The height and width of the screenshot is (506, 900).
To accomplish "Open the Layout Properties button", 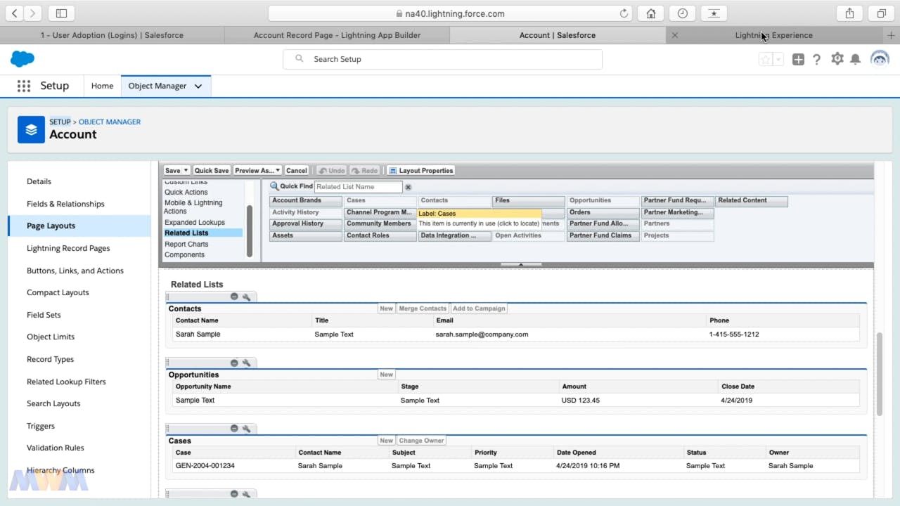I will [x=421, y=171].
